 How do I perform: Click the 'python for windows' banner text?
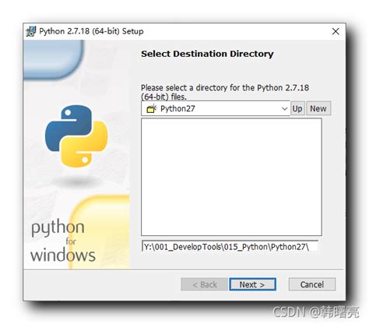click(x=63, y=241)
